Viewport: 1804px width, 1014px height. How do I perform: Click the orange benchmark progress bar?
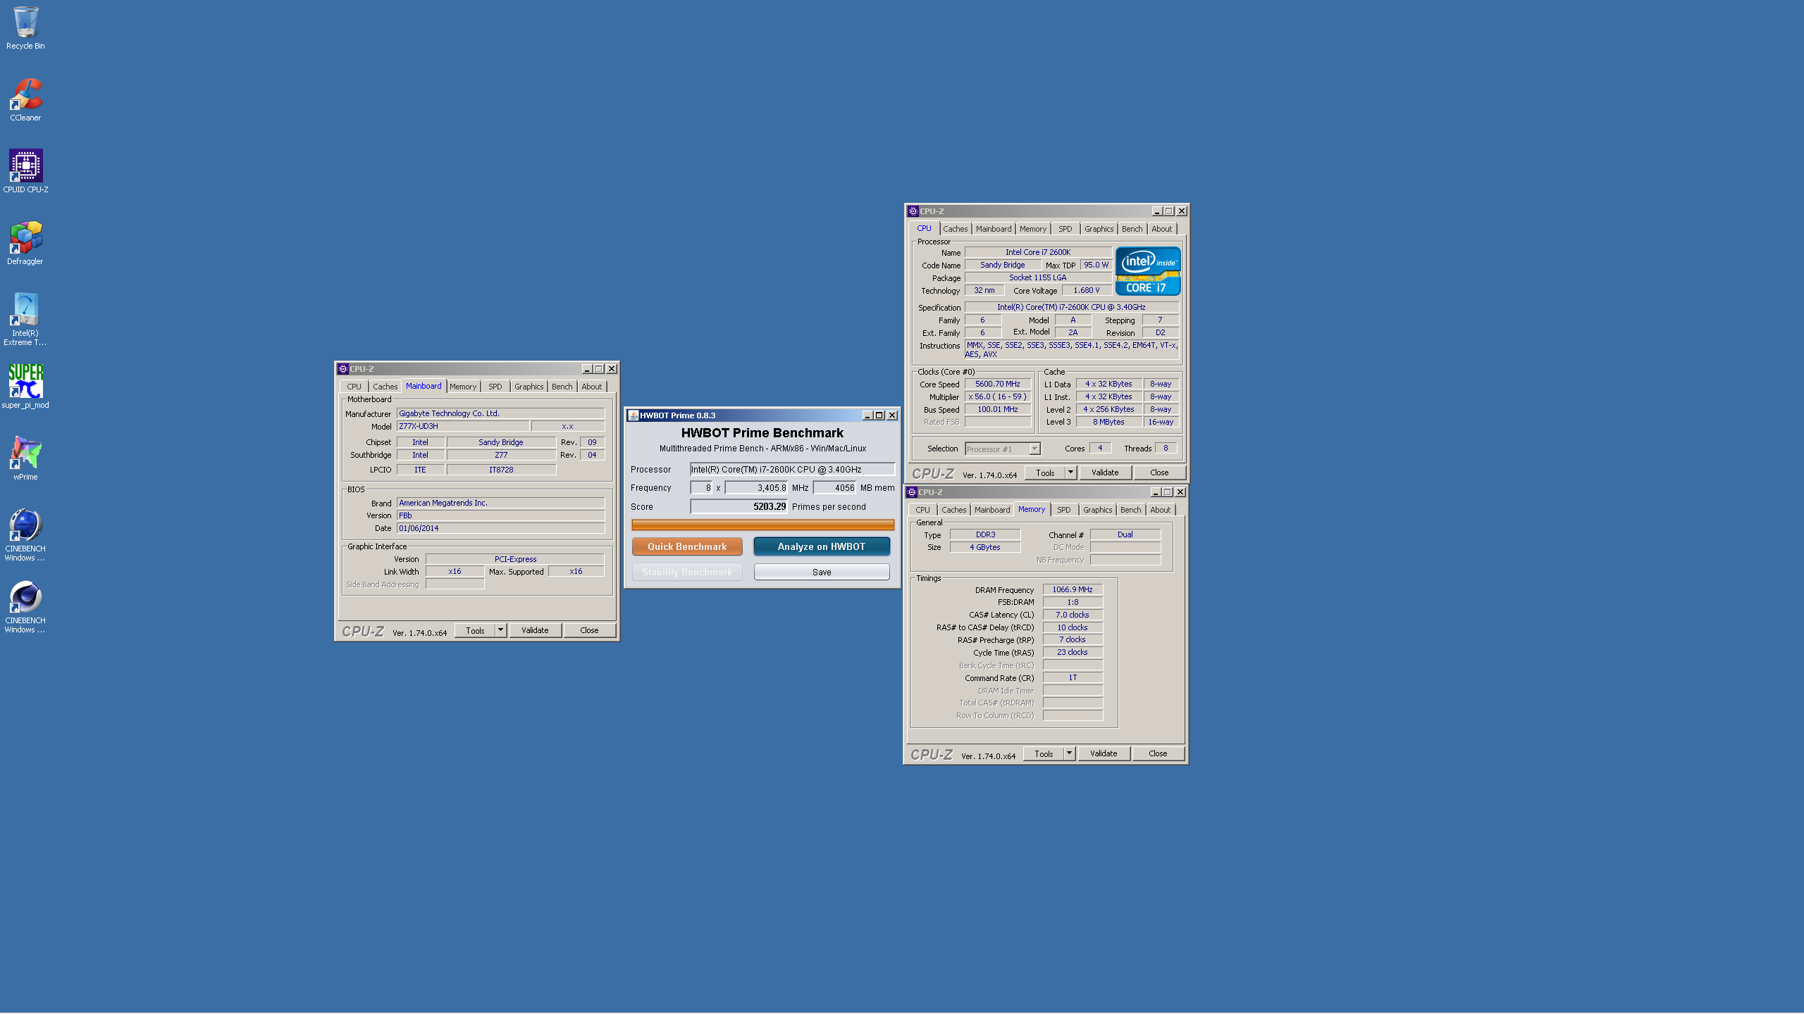tap(763, 525)
